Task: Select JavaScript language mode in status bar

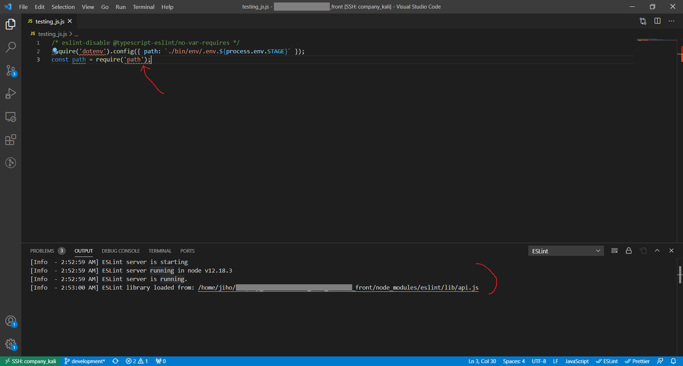Action: pos(576,361)
